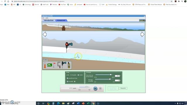Click the step forward button

(101, 88)
